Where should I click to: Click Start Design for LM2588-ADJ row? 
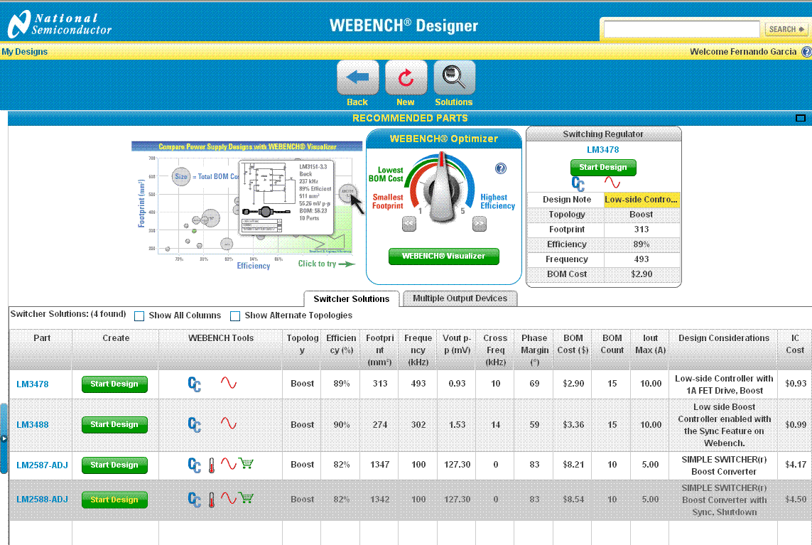click(114, 500)
